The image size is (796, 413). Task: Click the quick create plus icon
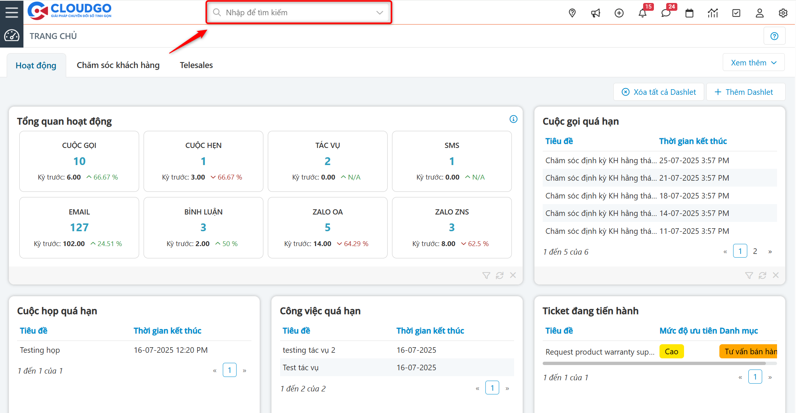(x=619, y=13)
